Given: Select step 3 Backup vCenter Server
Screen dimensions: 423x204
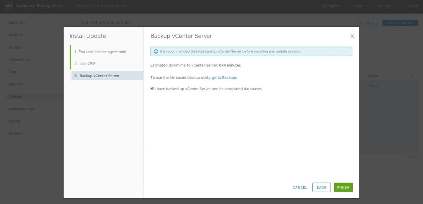Looking at the screenshot, I should [107, 76].
